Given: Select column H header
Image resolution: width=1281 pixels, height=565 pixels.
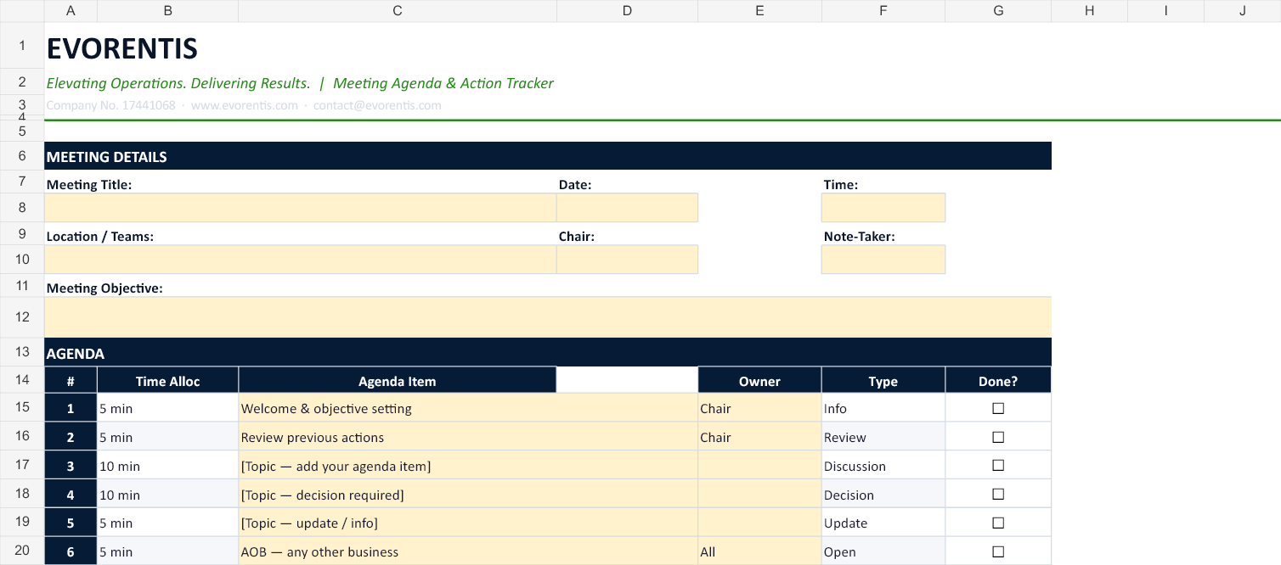Looking at the screenshot, I should [1090, 10].
